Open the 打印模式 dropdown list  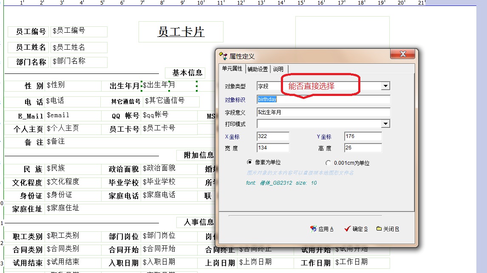pos(385,124)
